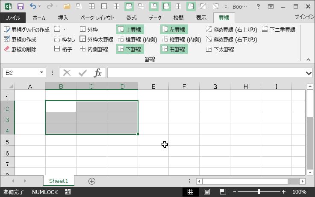
Task: Apply 格子 all borders
Action: pos(63,49)
